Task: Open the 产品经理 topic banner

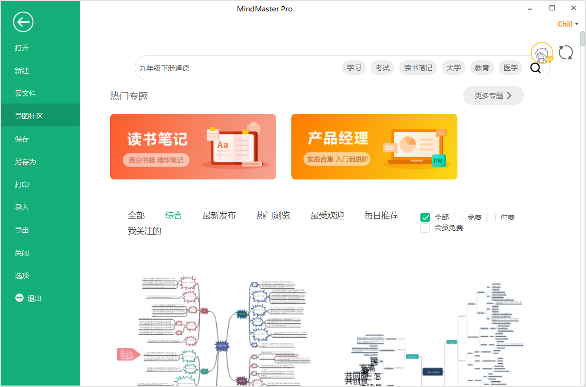Action: (374, 147)
